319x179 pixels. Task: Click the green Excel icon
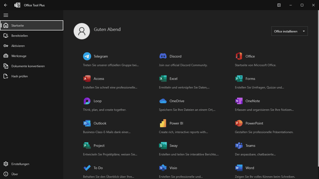163,79
